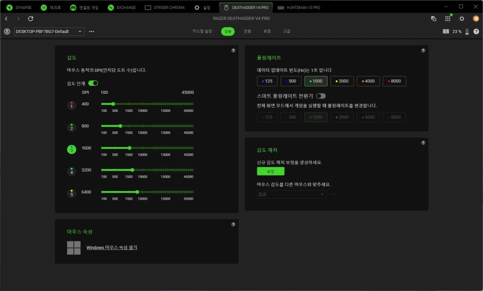Screen dimensions: 483x291
Task: Set polling rate to 500 Hz
Action: click(291, 81)
